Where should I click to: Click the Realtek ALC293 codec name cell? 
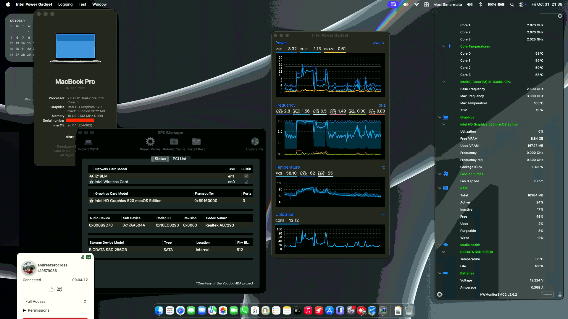[x=220, y=225]
